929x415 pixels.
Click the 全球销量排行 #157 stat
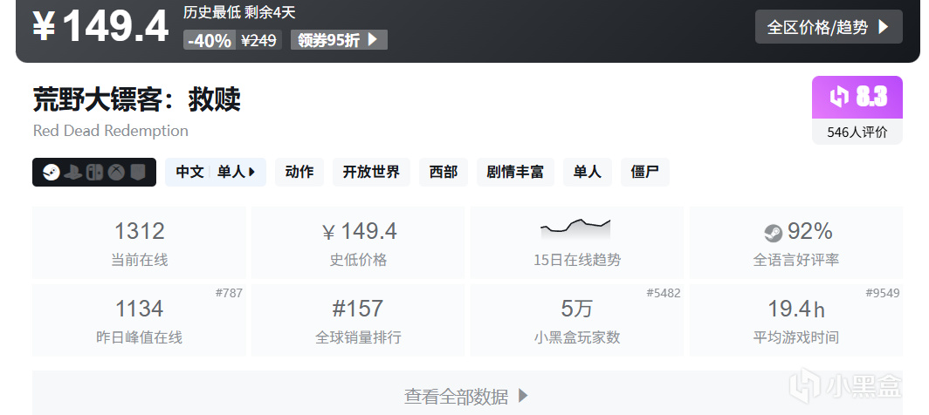click(358, 320)
